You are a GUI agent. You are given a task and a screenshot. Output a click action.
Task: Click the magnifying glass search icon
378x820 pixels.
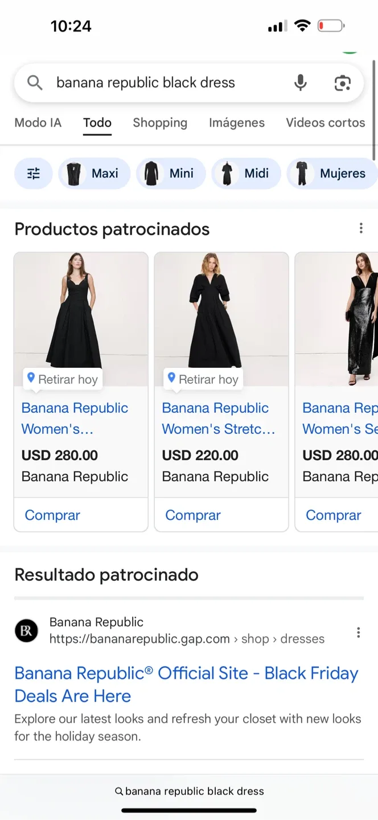click(34, 83)
